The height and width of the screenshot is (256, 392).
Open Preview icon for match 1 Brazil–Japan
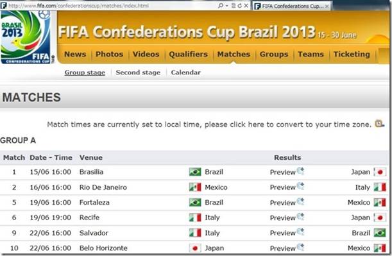300,171
